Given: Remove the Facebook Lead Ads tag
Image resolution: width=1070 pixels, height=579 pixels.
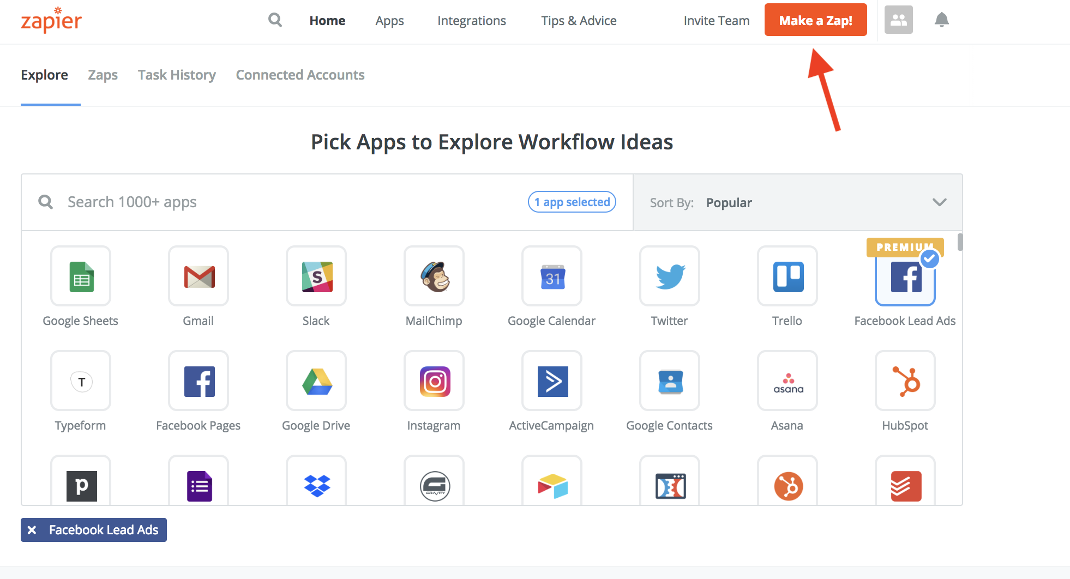Looking at the screenshot, I should tap(32, 530).
